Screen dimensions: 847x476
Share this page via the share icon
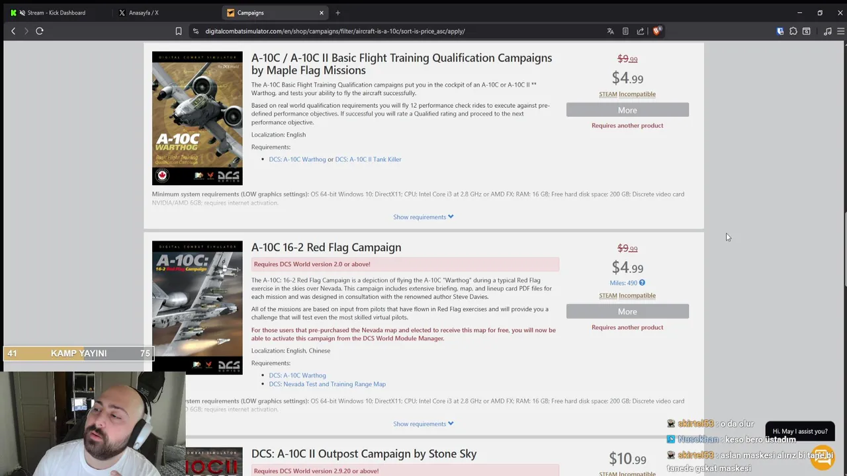click(x=641, y=31)
